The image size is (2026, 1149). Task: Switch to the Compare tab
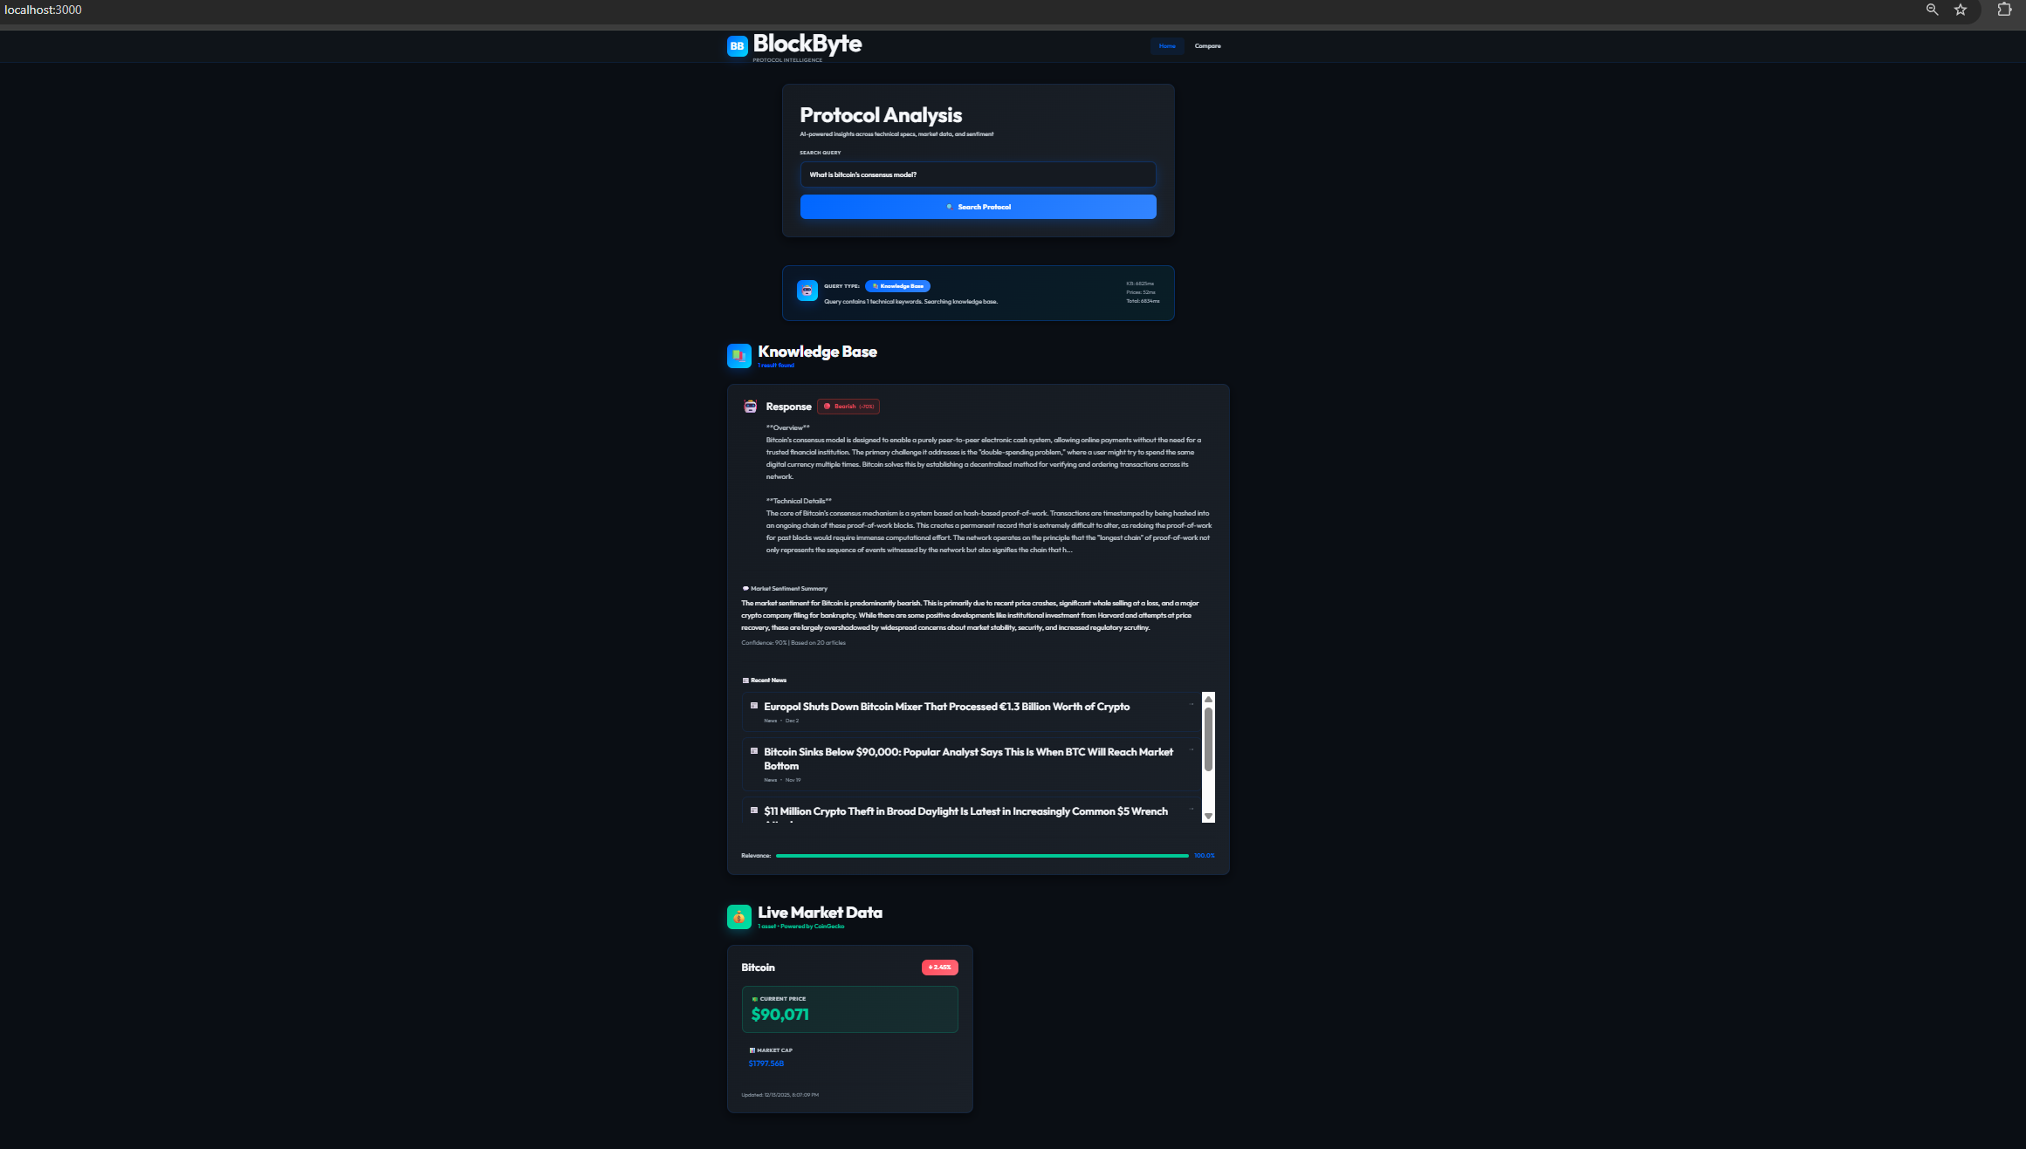point(1207,46)
